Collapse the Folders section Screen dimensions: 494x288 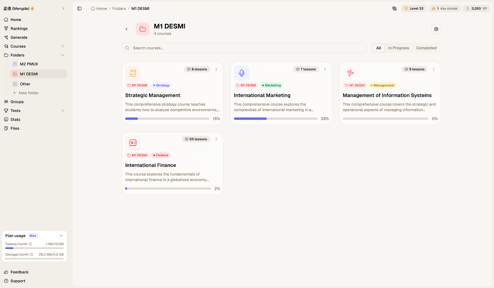[62, 55]
